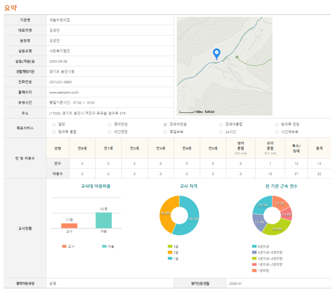Select the institution name 세움어린이집
The height and width of the screenshot is (291, 335).
click(60, 20)
